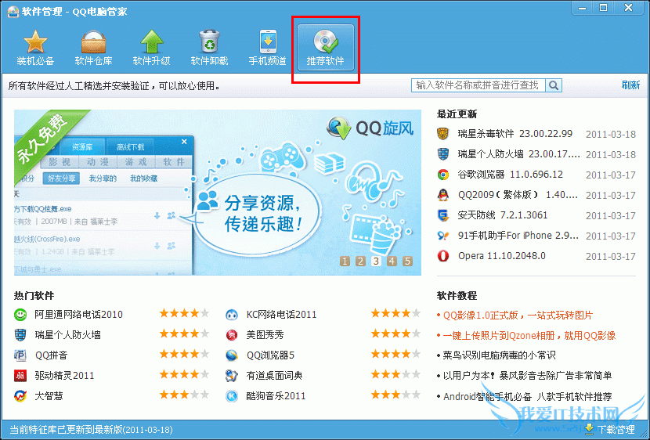The image size is (650, 440).
Task: Show banner slide 3
Action: pyautogui.click(x=376, y=261)
